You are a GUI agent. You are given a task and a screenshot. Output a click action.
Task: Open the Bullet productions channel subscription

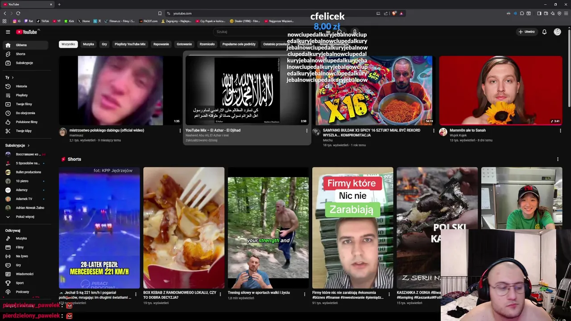point(25,172)
